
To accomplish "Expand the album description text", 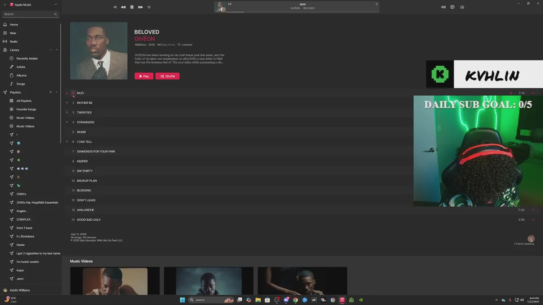I will point(179,58).
